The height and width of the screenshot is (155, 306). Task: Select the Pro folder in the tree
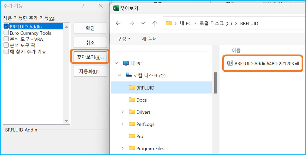click(x=139, y=136)
